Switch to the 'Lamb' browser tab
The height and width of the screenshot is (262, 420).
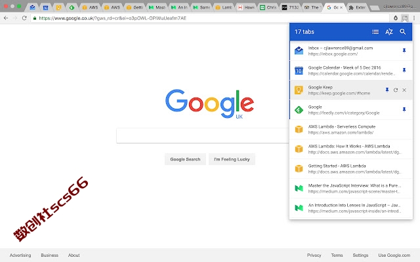coord(224,7)
